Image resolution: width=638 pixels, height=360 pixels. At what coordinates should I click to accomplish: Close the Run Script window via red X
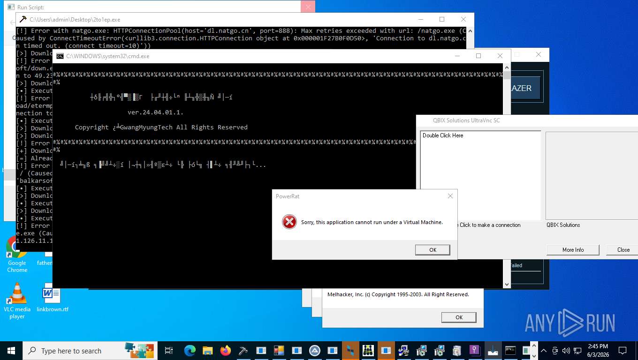pyautogui.click(x=308, y=7)
